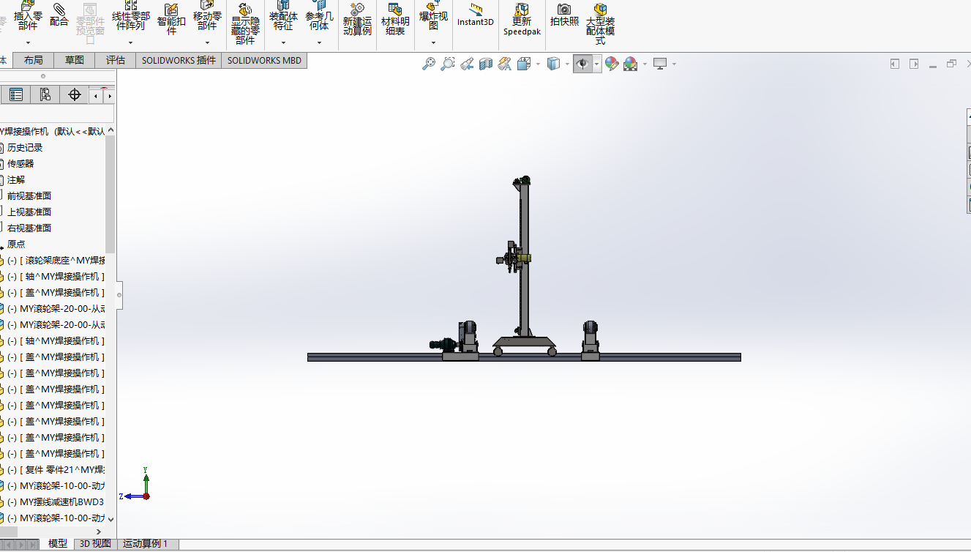971x552 pixels.
Task: Launch the Smart Fasteners (智能扣件) tool
Action: [171, 18]
